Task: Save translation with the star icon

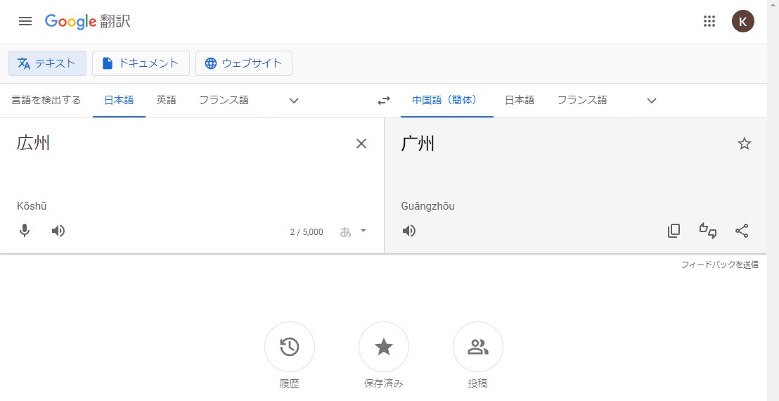Action: (x=745, y=144)
